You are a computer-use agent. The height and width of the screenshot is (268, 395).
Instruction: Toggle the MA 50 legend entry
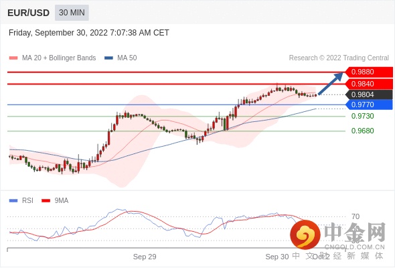pos(121,58)
